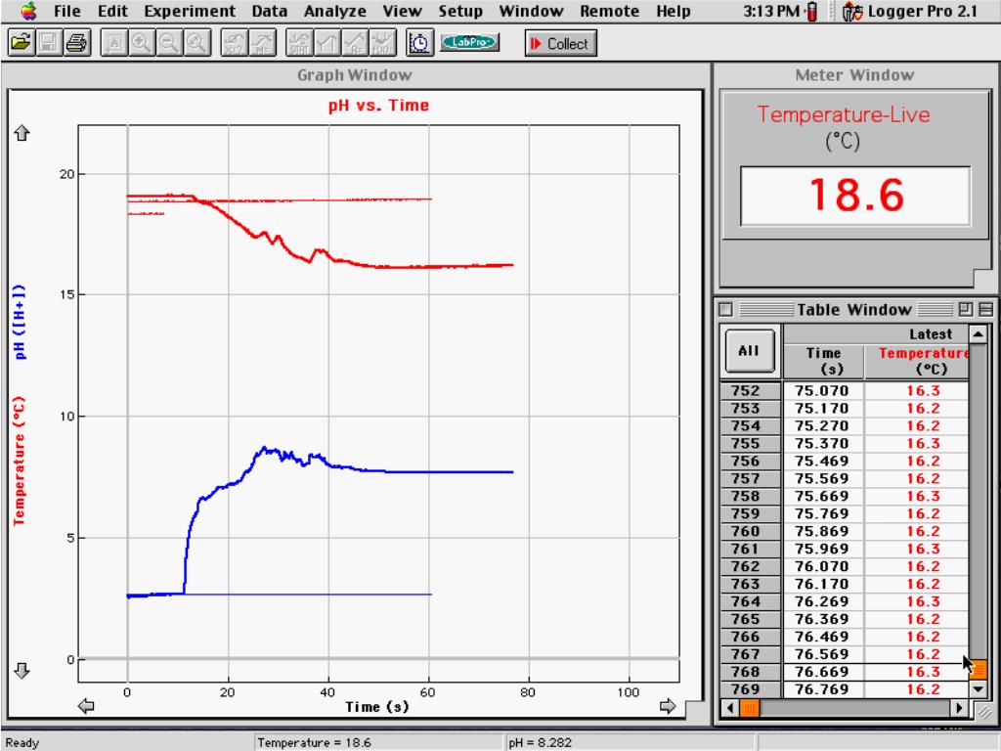Click the pH = 8.282 status field
The width and height of the screenshot is (1001, 751).
(631, 743)
